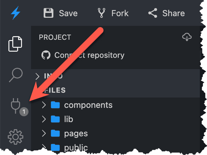
Task: Click the FILES section header
Action: tap(55, 90)
